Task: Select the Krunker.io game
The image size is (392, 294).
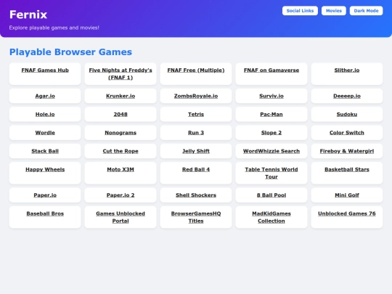Action: 121,96
